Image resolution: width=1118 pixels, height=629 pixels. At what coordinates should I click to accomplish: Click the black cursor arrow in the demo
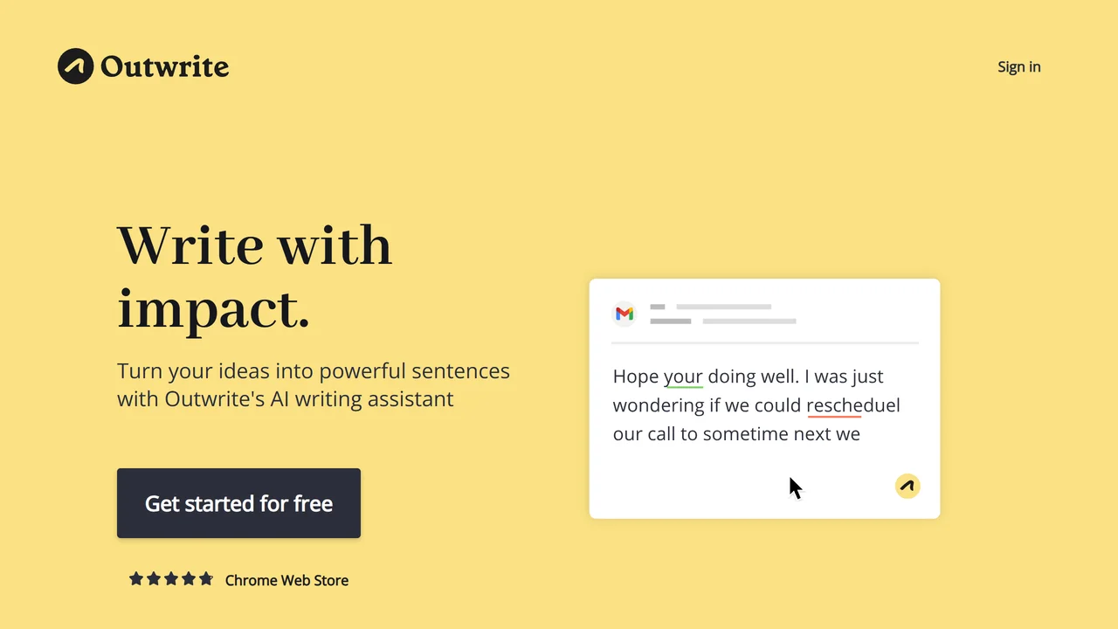[795, 488]
